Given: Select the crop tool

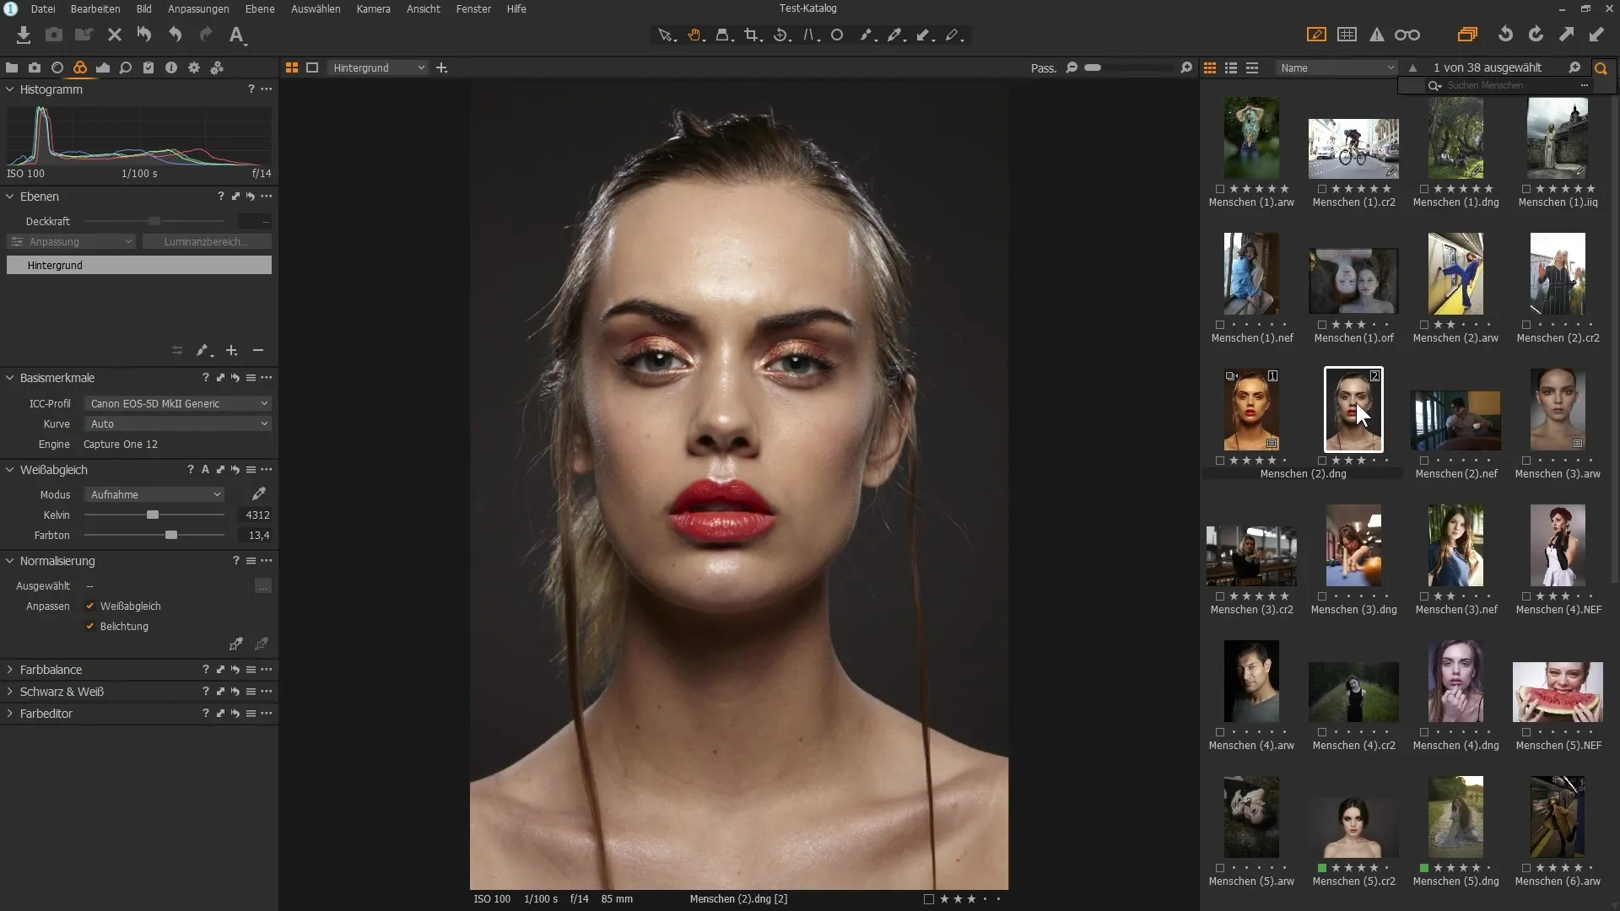Looking at the screenshot, I should point(753,35).
